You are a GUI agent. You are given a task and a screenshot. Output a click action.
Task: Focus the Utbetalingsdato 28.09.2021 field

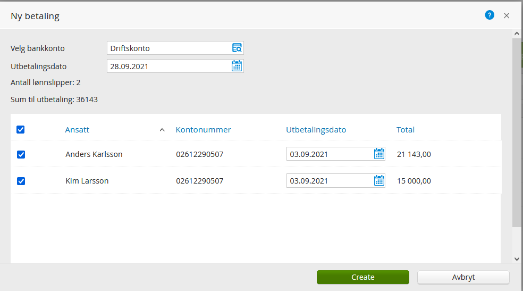pyautogui.click(x=175, y=66)
